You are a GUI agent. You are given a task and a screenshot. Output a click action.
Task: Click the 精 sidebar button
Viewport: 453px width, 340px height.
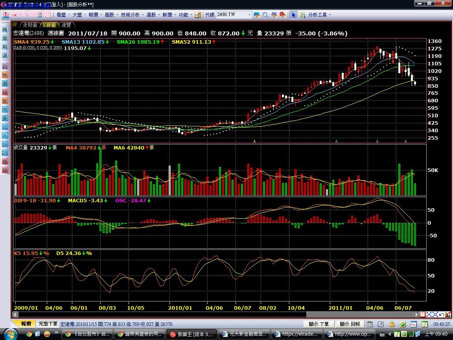[5, 30]
